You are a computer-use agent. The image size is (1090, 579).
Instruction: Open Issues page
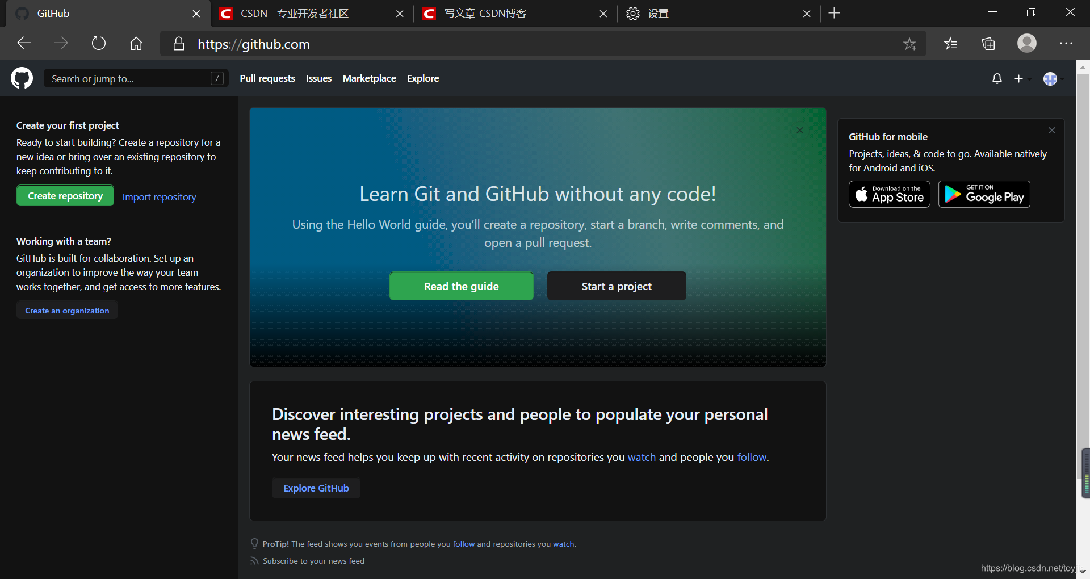pyautogui.click(x=318, y=78)
